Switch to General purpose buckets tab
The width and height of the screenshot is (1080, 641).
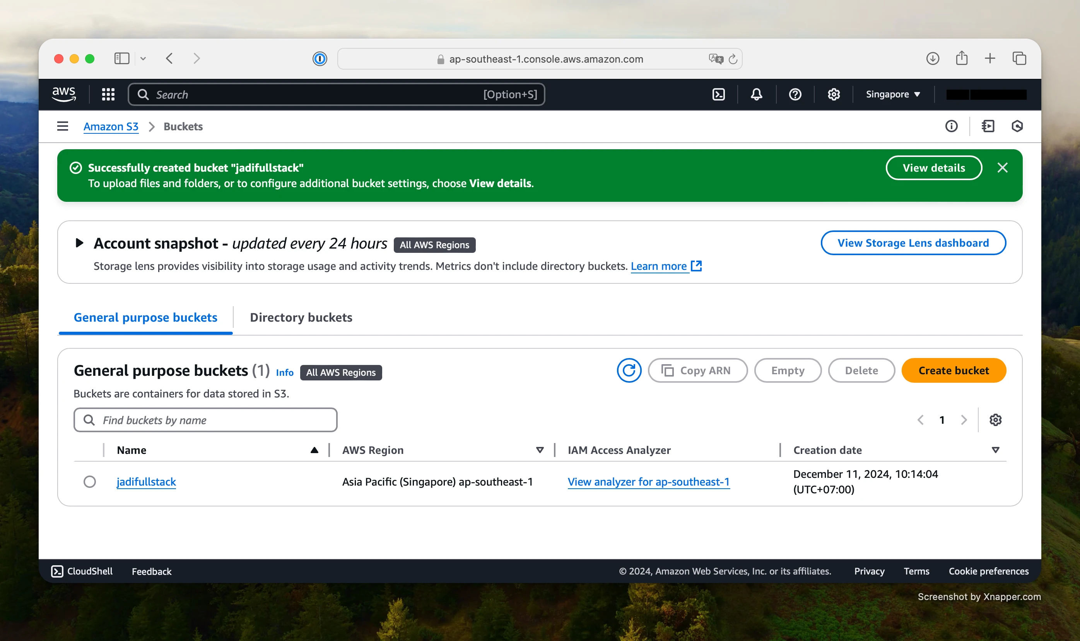coord(146,317)
